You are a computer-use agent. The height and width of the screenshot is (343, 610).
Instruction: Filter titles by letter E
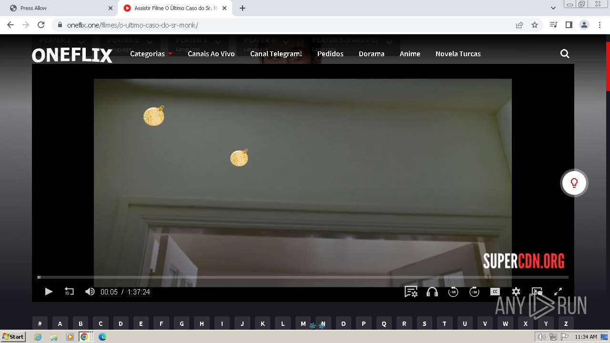click(141, 323)
